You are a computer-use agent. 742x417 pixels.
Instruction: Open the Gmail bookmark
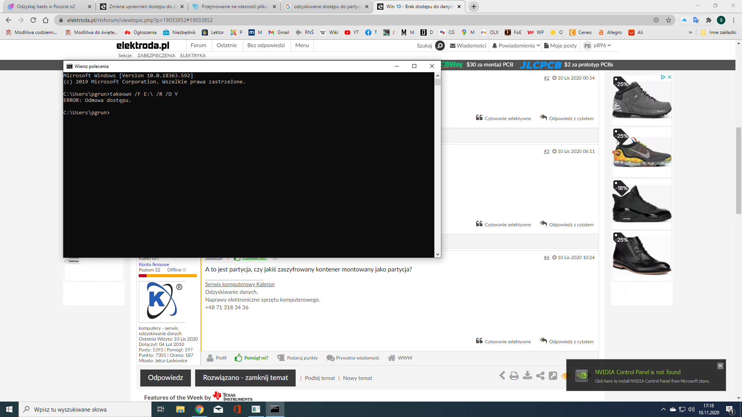coord(279,32)
